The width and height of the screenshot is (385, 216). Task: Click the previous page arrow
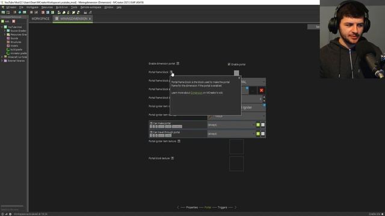click(x=178, y=208)
